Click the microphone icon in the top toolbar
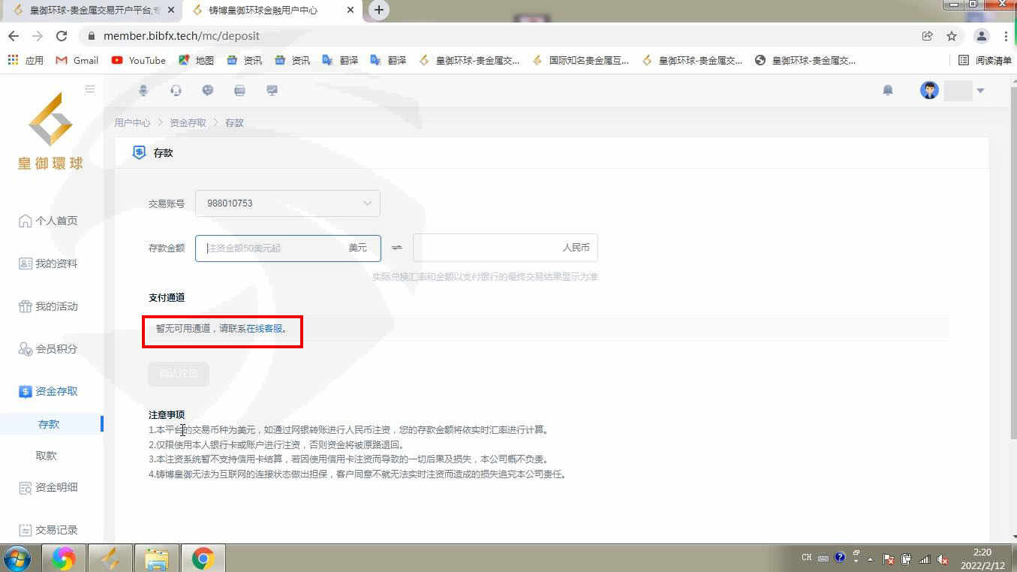1017x572 pixels. (143, 91)
